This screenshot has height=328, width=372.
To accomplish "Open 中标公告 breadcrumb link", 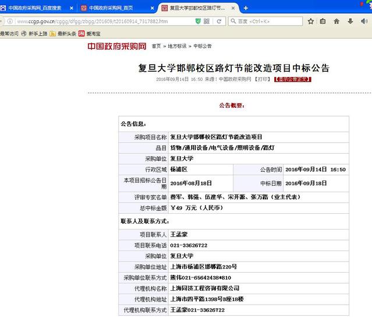I will (203, 46).
